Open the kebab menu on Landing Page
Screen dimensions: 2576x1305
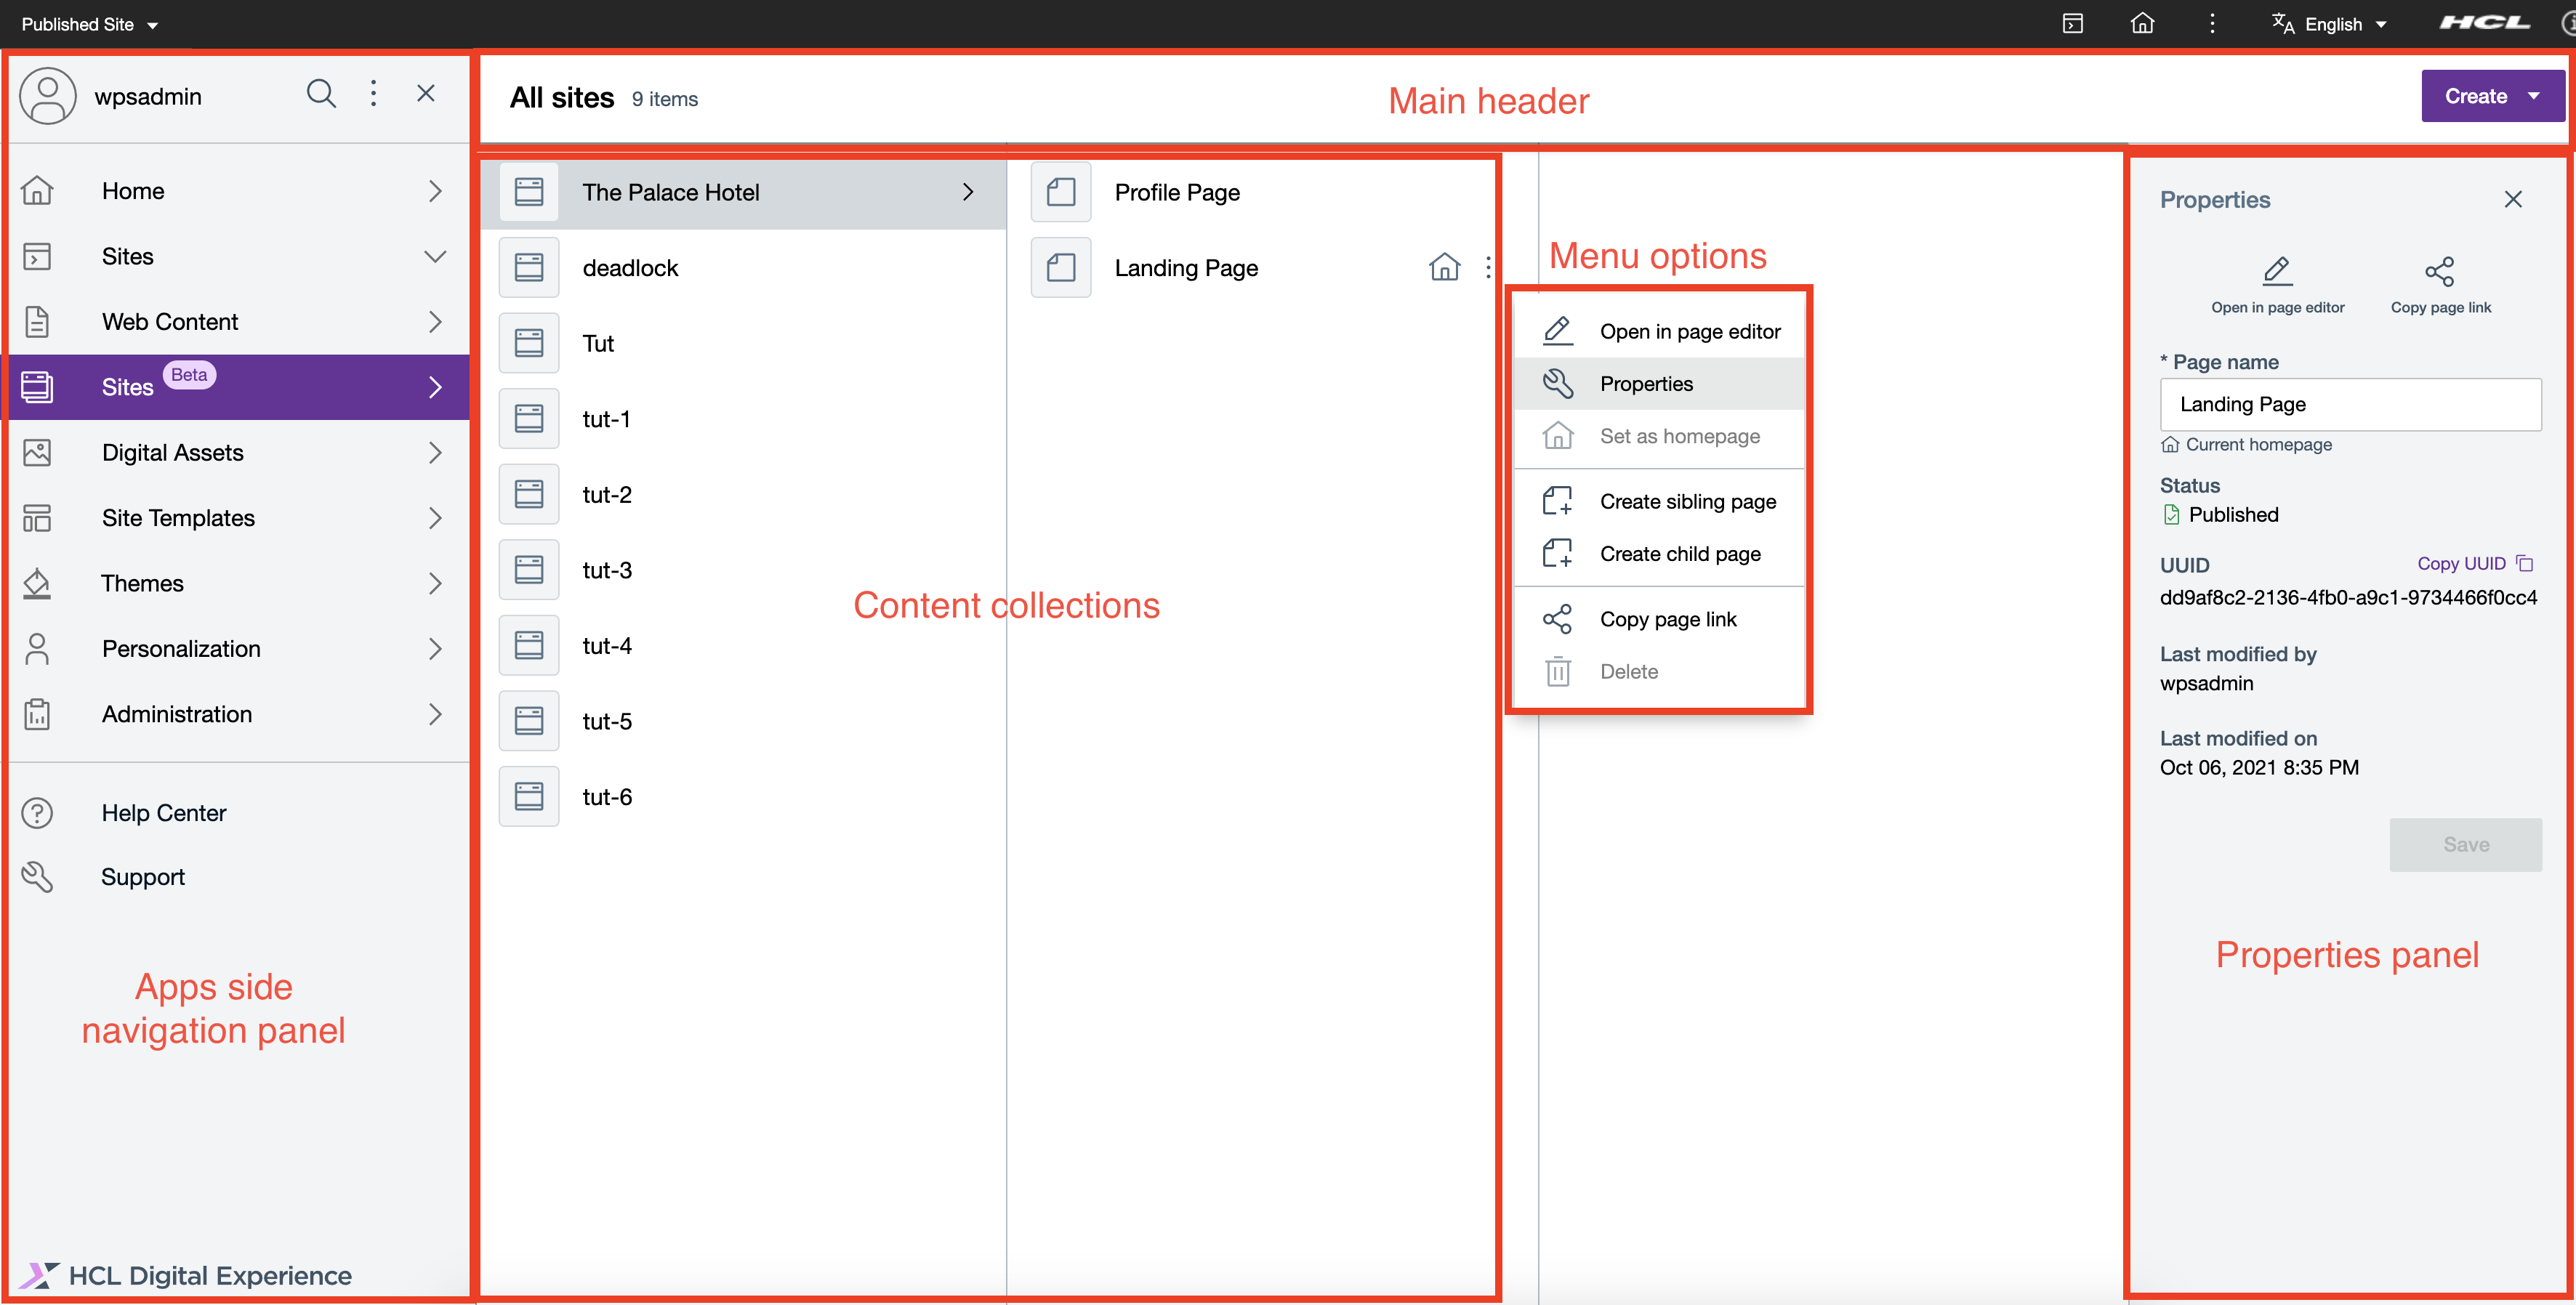coord(1488,267)
